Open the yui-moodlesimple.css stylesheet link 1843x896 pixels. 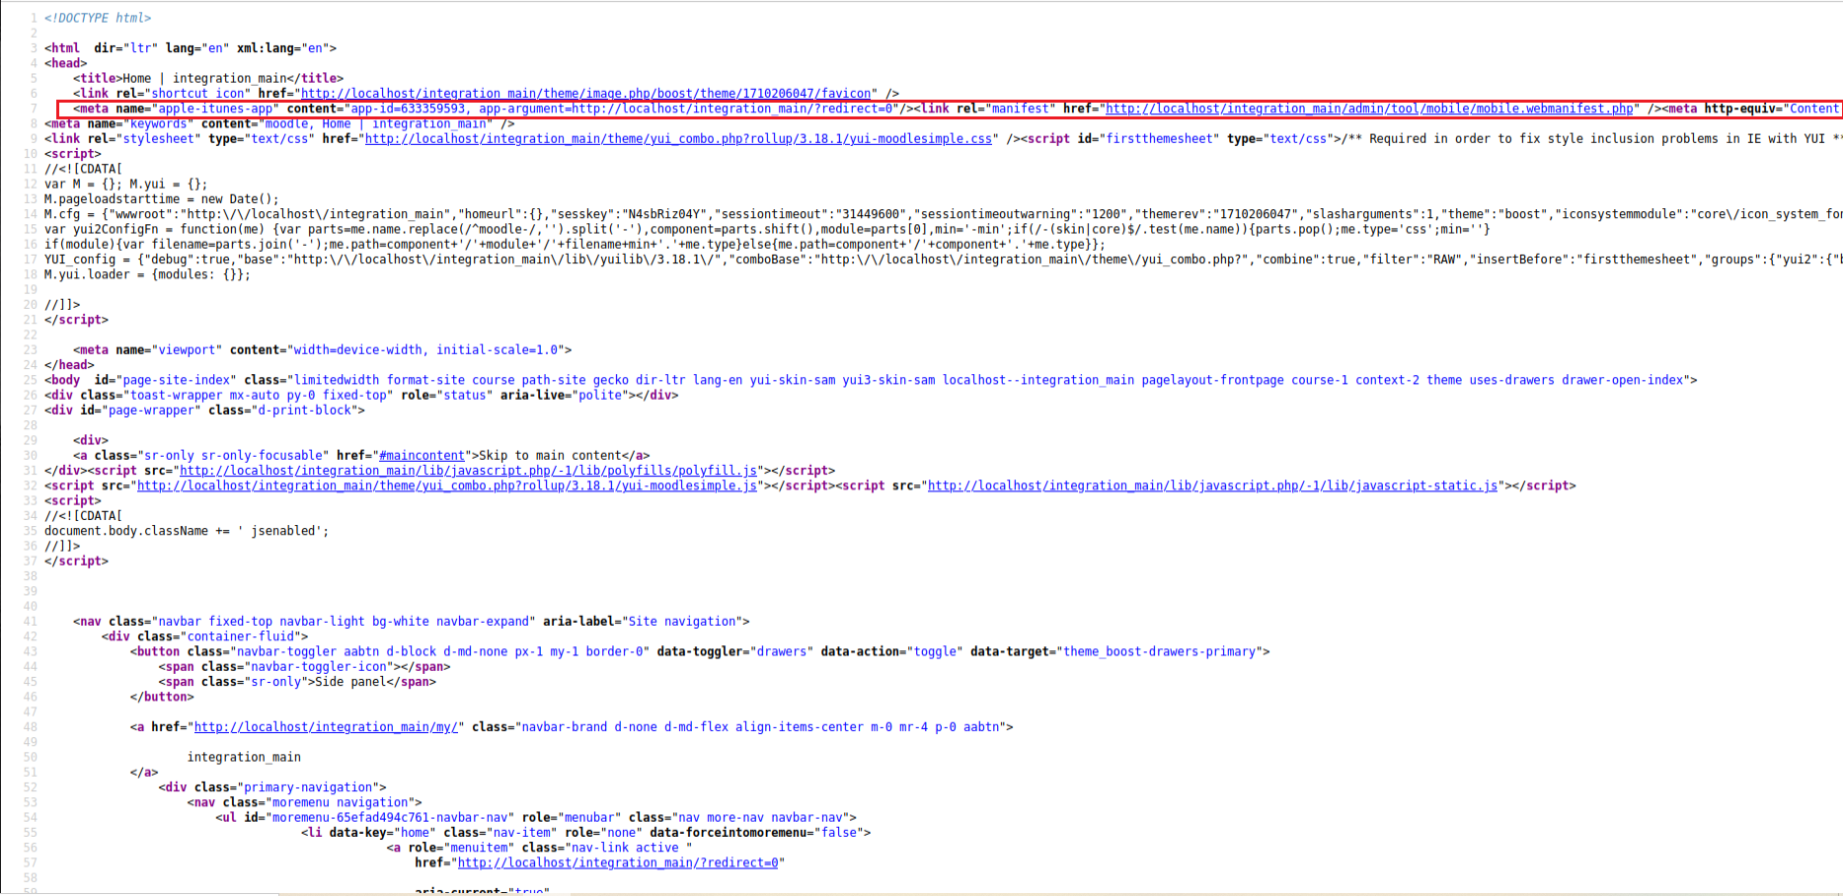point(678,139)
